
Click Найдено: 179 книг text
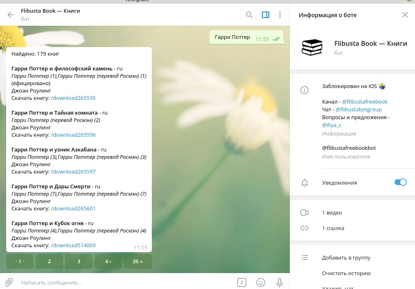pos(35,54)
